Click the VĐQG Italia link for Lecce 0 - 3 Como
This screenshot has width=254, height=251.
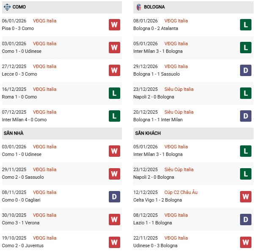click(x=44, y=66)
